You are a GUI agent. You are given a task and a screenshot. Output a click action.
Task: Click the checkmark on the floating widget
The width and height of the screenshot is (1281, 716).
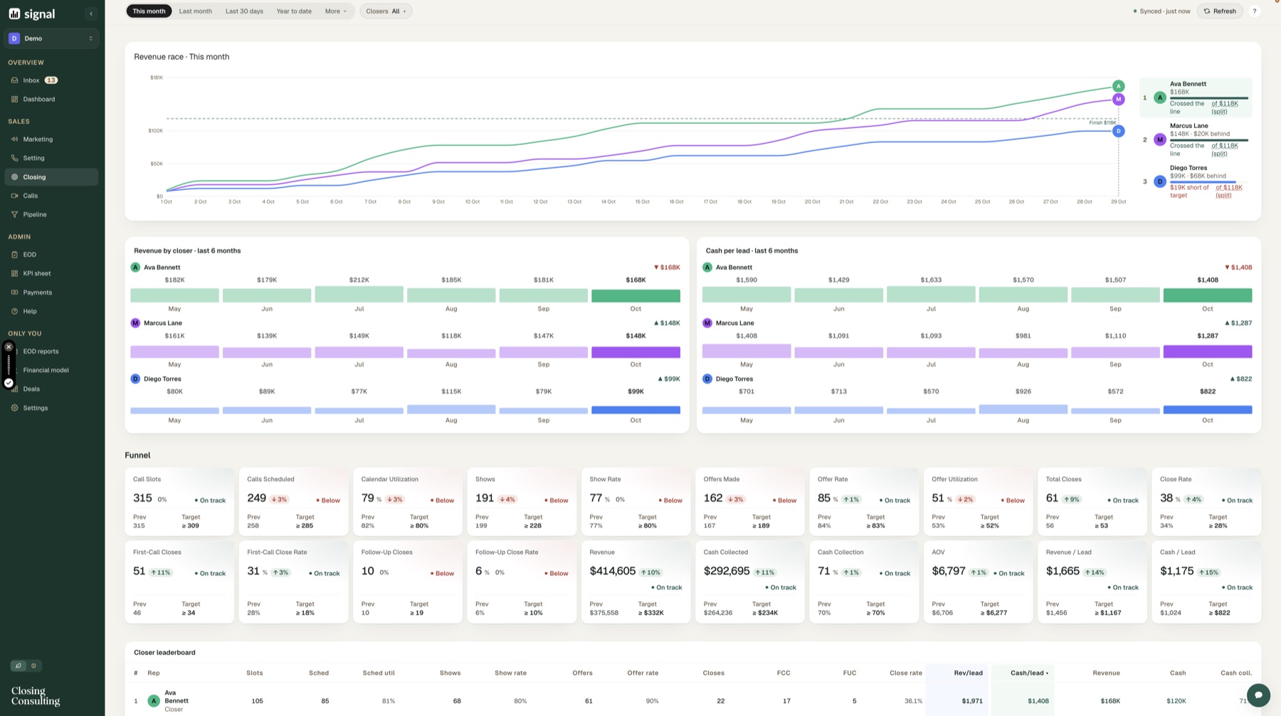click(x=9, y=383)
